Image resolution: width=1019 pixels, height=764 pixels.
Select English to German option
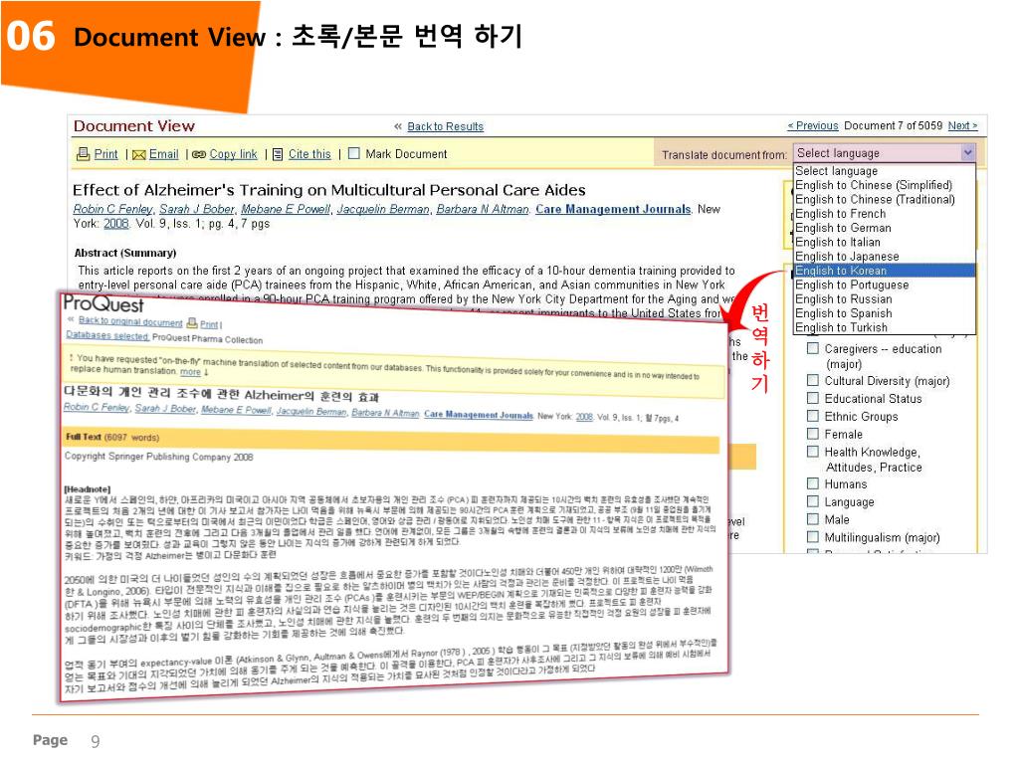[x=885, y=228]
